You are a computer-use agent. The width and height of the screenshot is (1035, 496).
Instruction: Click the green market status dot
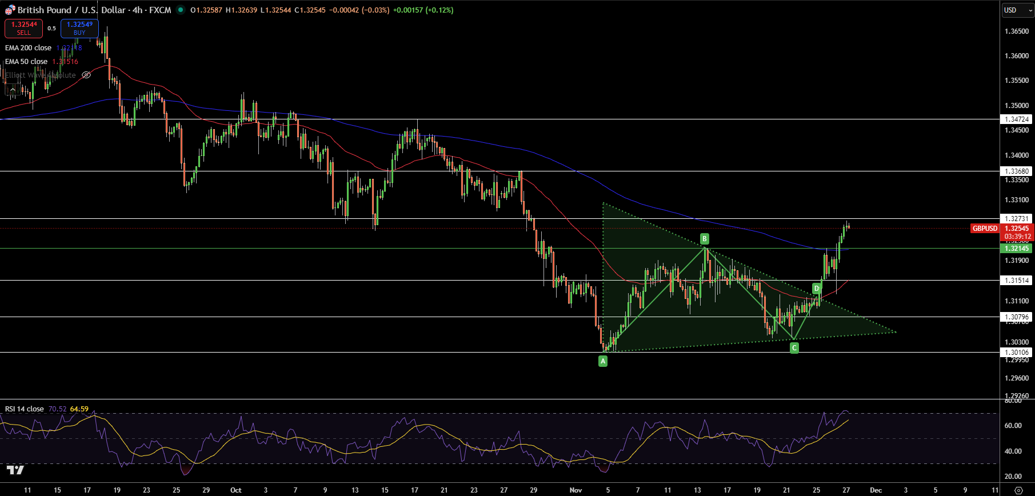click(x=181, y=10)
